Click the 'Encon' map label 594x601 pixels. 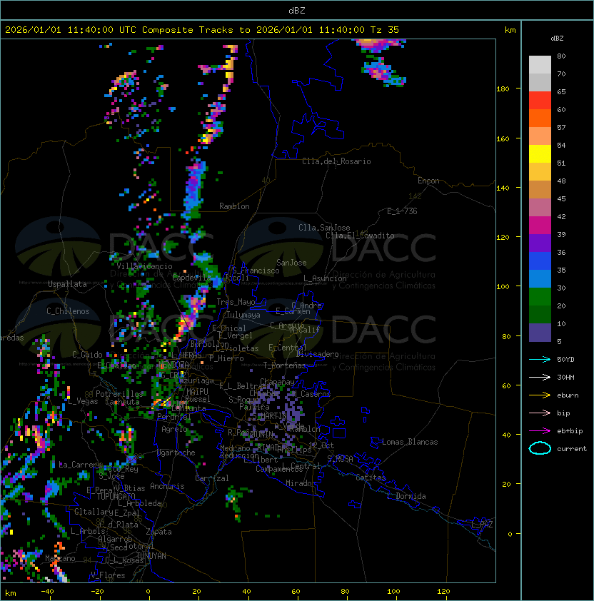pyautogui.click(x=428, y=181)
